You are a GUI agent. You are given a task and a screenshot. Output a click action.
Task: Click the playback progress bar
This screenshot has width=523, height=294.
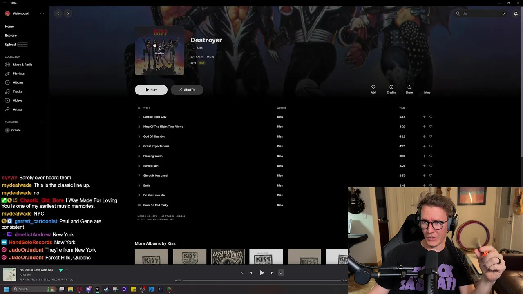pos(261,281)
